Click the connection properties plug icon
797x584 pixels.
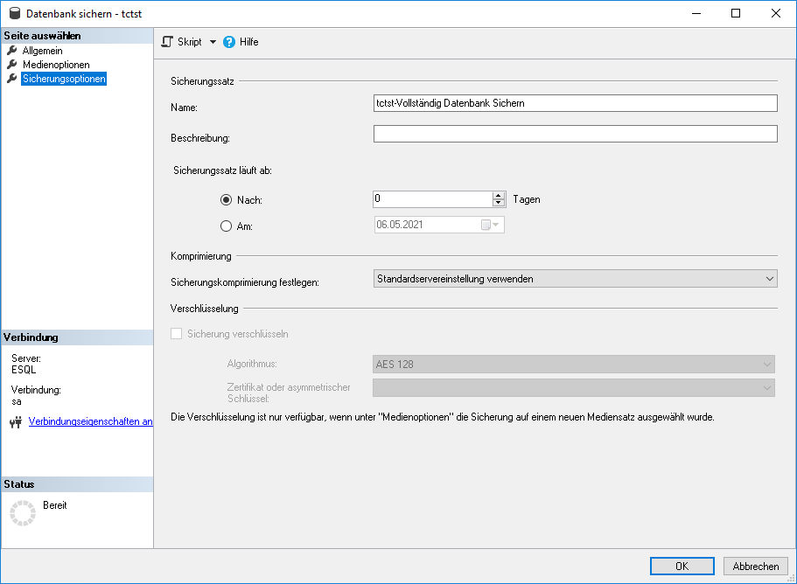point(15,422)
